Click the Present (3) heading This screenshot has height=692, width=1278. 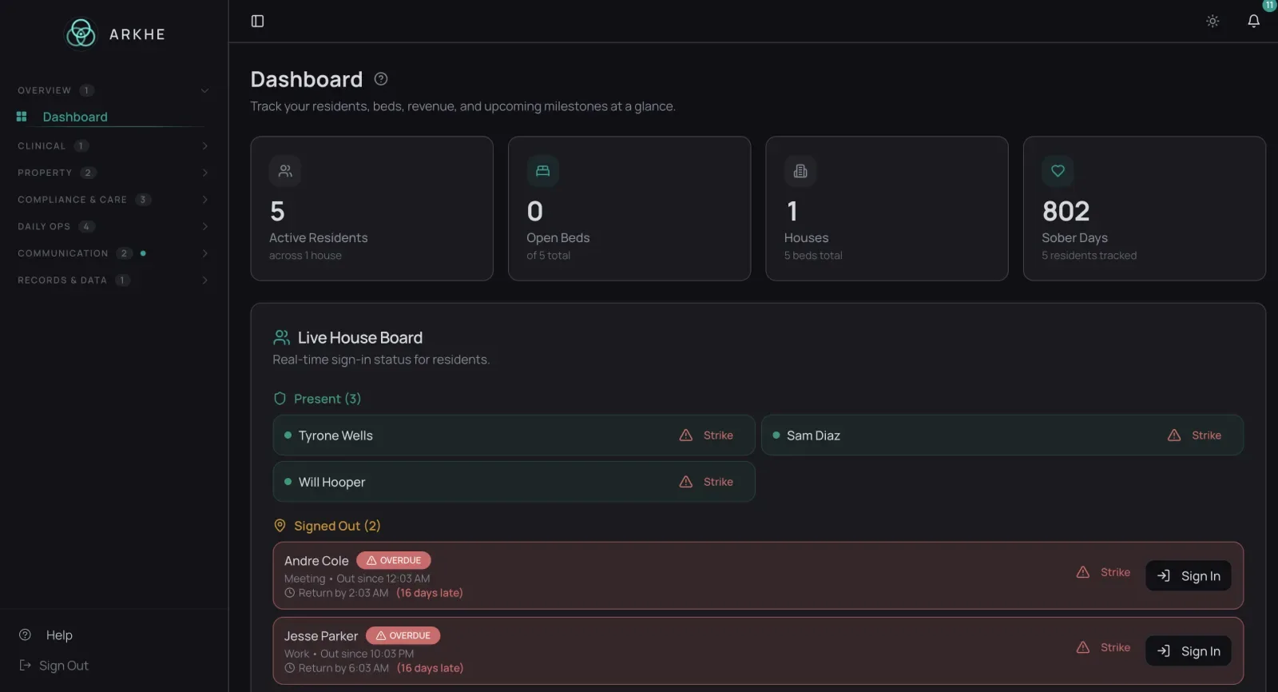tap(327, 399)
